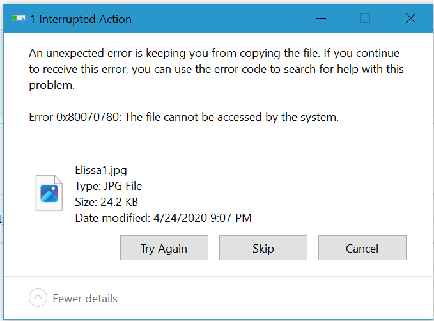
Task: Cancel the interrupted copy action
Action: tap(362, 248)
